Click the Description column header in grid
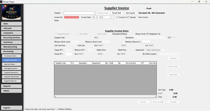The height and width of the screenshot is (111, 210). click(x=84, y=63)
